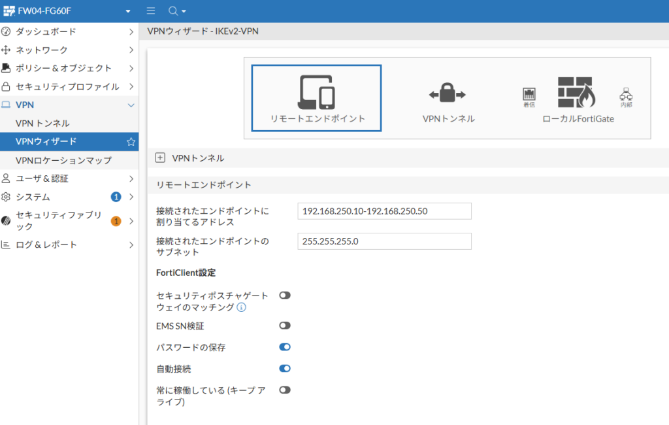Open the VPNウィザード menu item
The image size is (669, 425).
[69, 142]
